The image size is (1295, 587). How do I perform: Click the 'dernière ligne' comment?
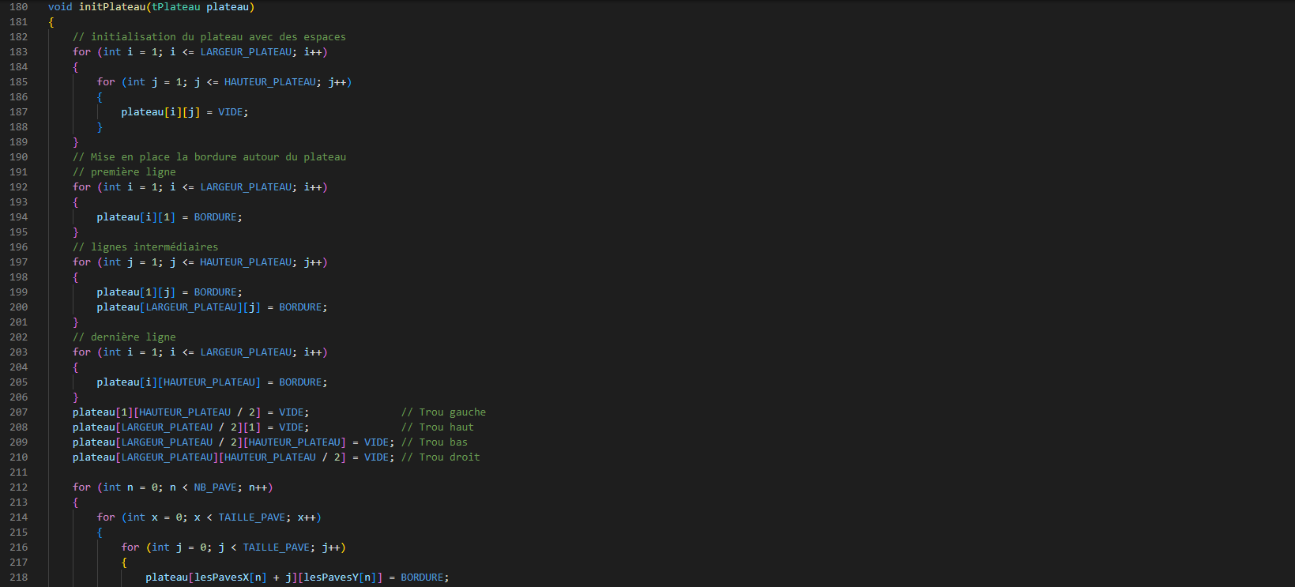tap(124, 337)
